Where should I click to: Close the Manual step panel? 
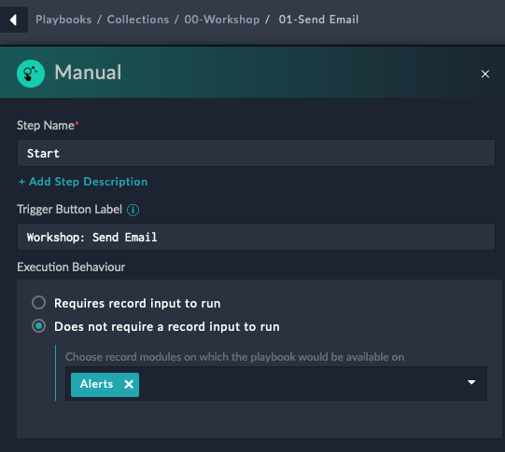[485, 74]
